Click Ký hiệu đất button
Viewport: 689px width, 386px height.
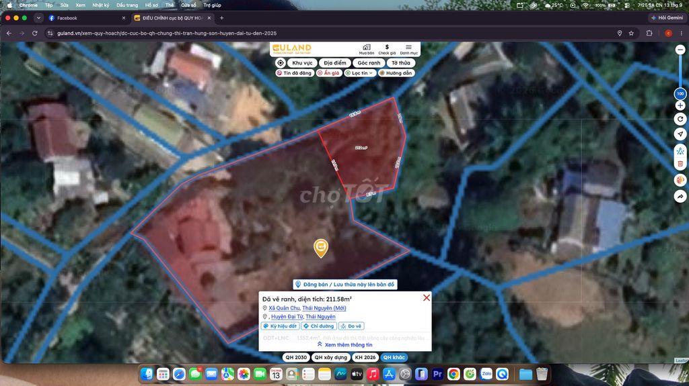(280, 326)
